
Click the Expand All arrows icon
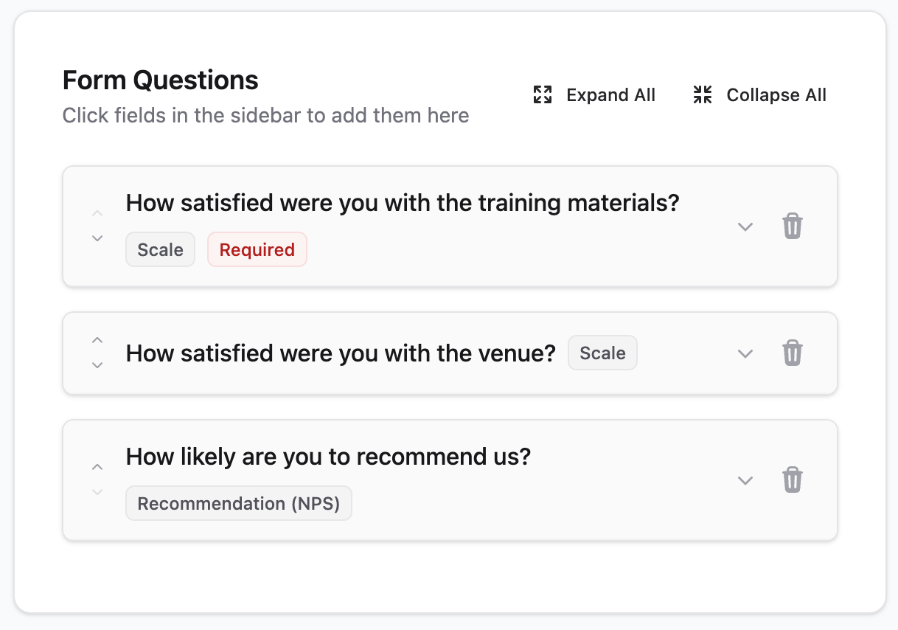pos(543,95)
